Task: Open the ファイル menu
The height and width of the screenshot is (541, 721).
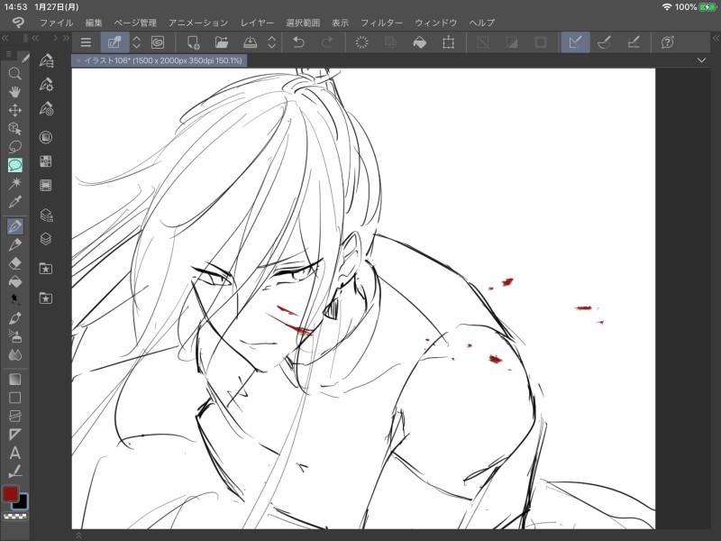Action: click(x=56, y=23)
